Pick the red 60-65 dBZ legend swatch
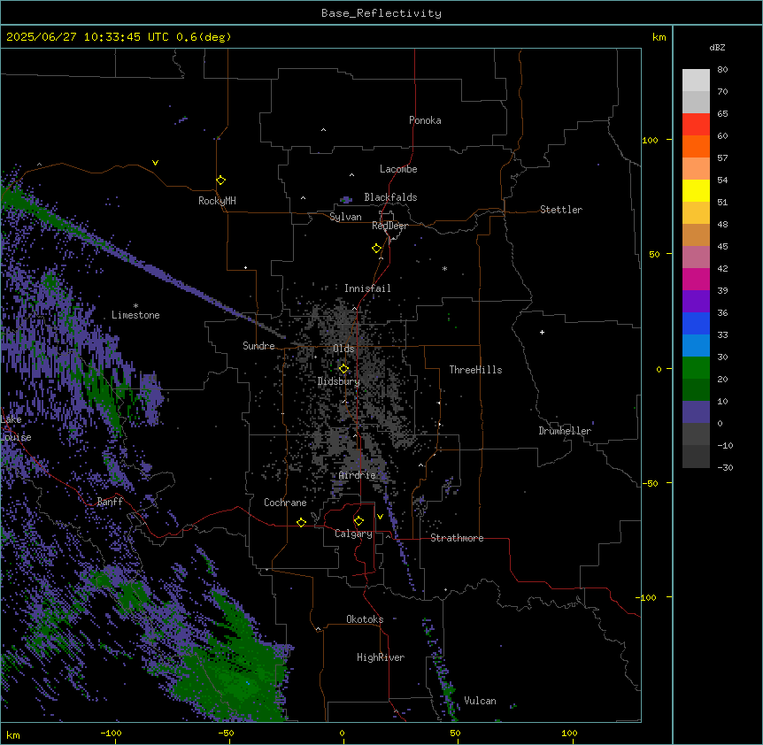This screenshot has width=763, height=745. 696,124
